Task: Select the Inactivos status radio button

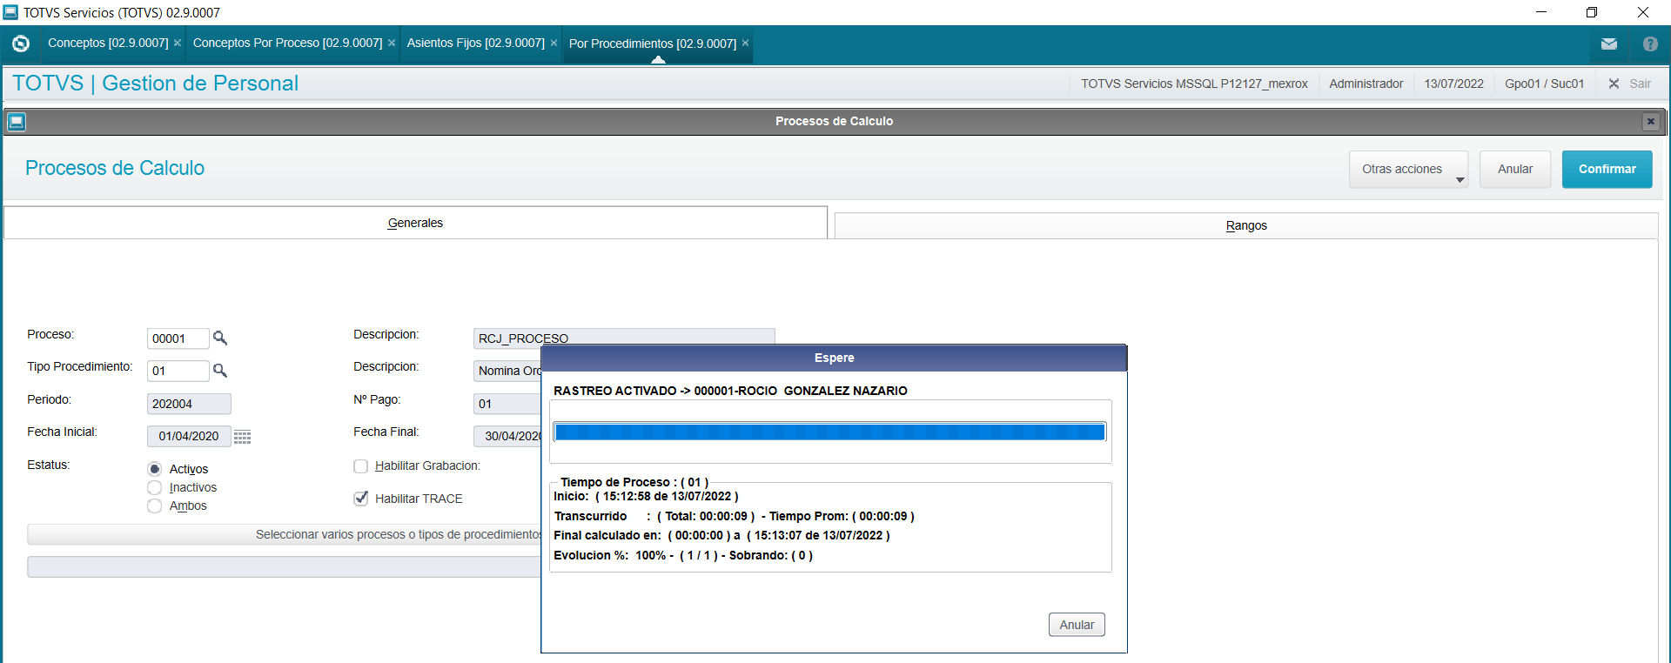Action: tap(155, 487)
